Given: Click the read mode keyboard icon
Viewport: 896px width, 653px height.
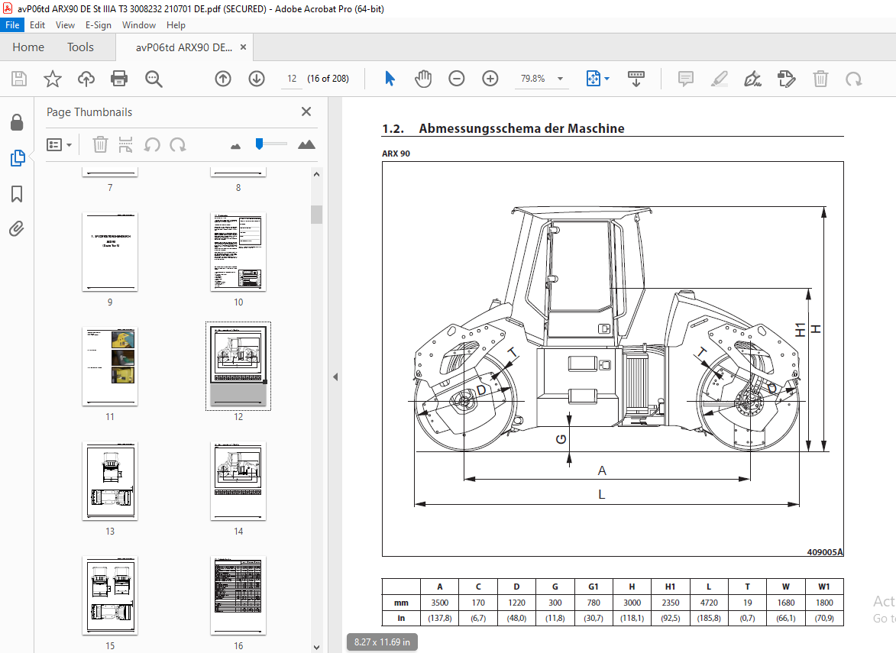Looking at the screenshot, I should click(636, 78).
